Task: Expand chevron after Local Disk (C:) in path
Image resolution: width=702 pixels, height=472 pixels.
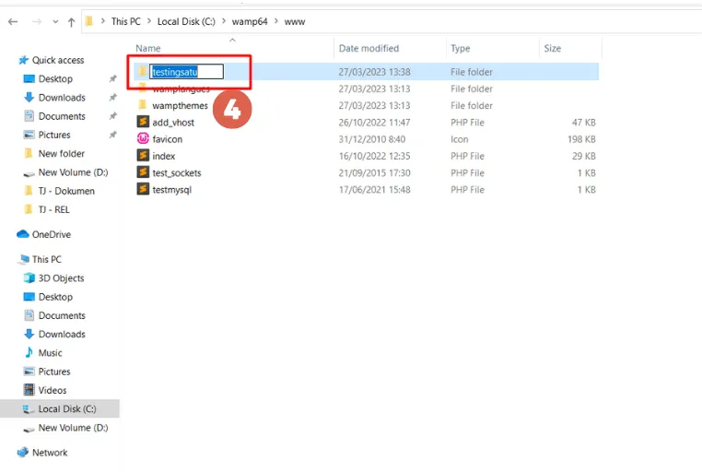Action: (x=223, y=21)
